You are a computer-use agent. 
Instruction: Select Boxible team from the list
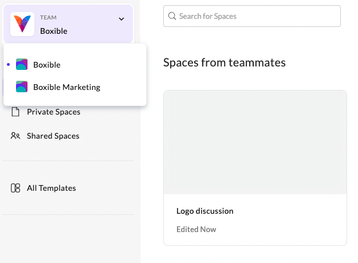point(47,65)
